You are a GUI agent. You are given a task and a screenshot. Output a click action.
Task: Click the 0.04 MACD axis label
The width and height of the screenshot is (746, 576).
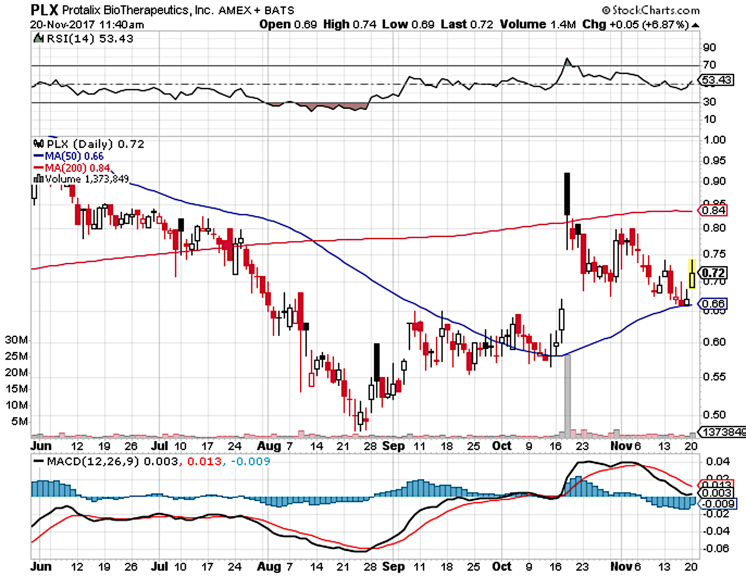(718, 461)
